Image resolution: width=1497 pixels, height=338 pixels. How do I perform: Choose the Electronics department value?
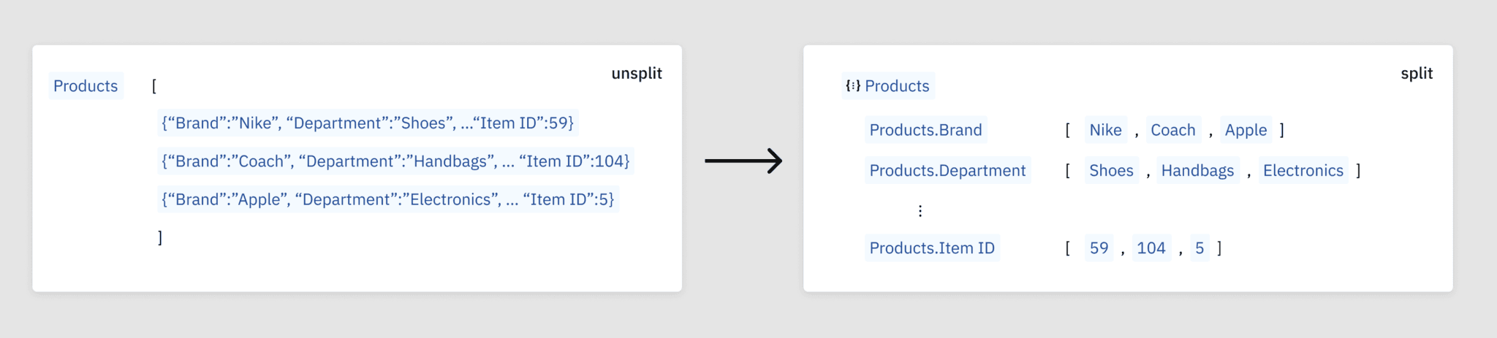tap(1303, 171)
